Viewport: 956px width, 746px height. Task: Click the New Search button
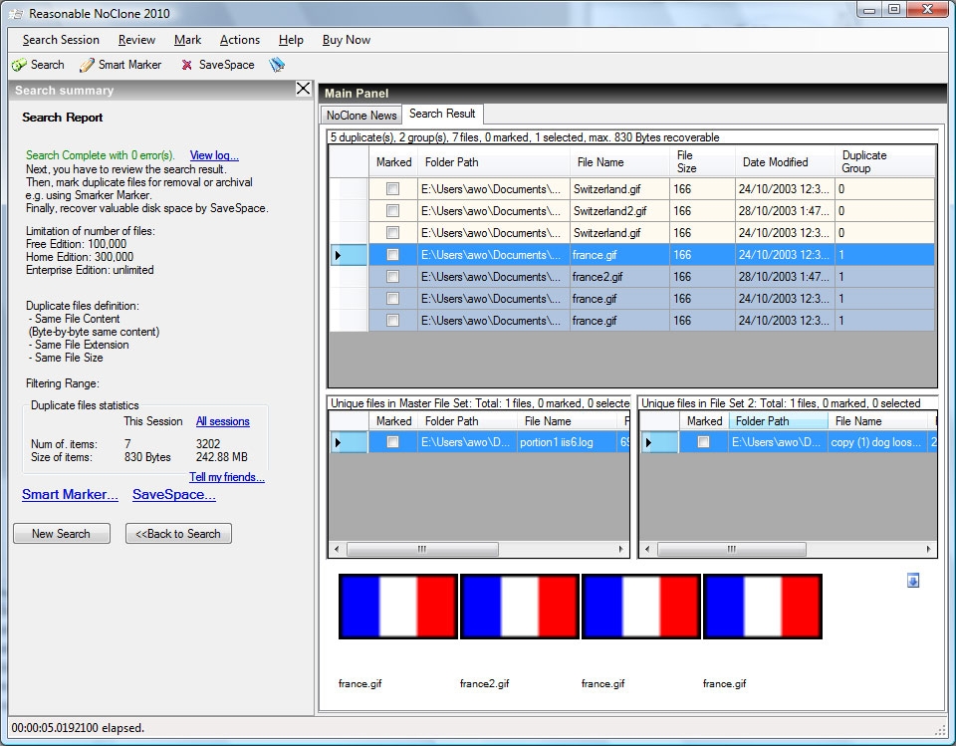coord(61,534)
